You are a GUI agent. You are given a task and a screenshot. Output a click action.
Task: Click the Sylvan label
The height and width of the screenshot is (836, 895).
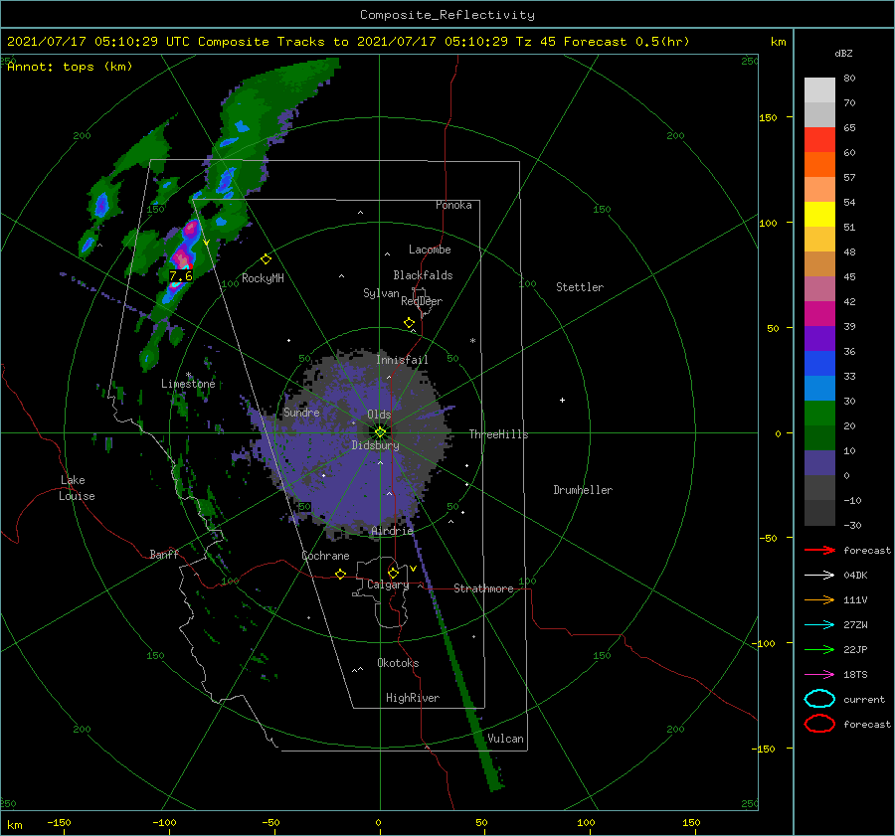(x=381, y=293)
